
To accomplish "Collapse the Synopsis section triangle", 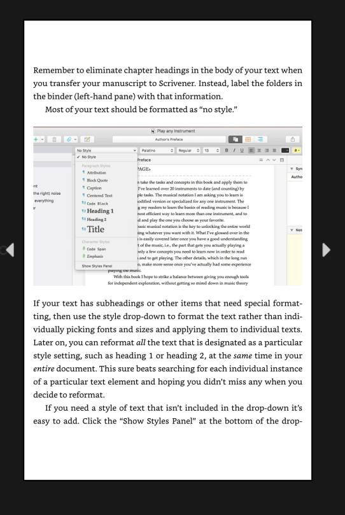I will click(292, 169).
